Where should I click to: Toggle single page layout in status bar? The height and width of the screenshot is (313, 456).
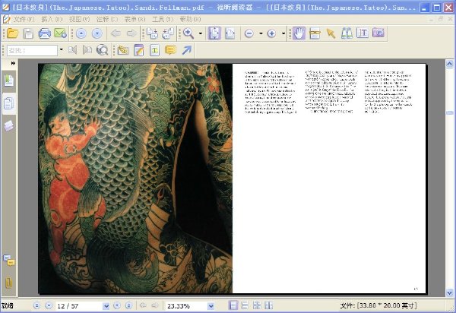(x=233, y=305)
